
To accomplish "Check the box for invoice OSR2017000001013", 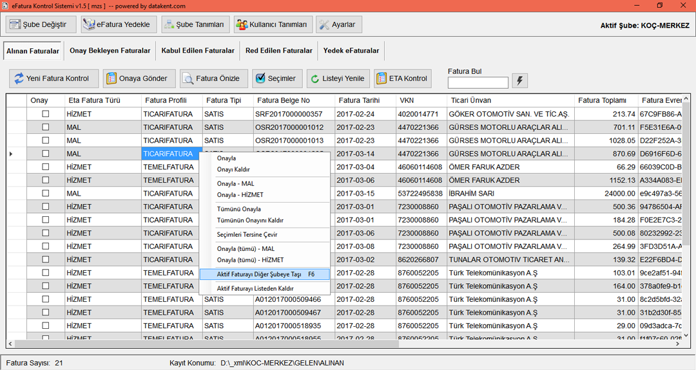I will coord(46,140).
